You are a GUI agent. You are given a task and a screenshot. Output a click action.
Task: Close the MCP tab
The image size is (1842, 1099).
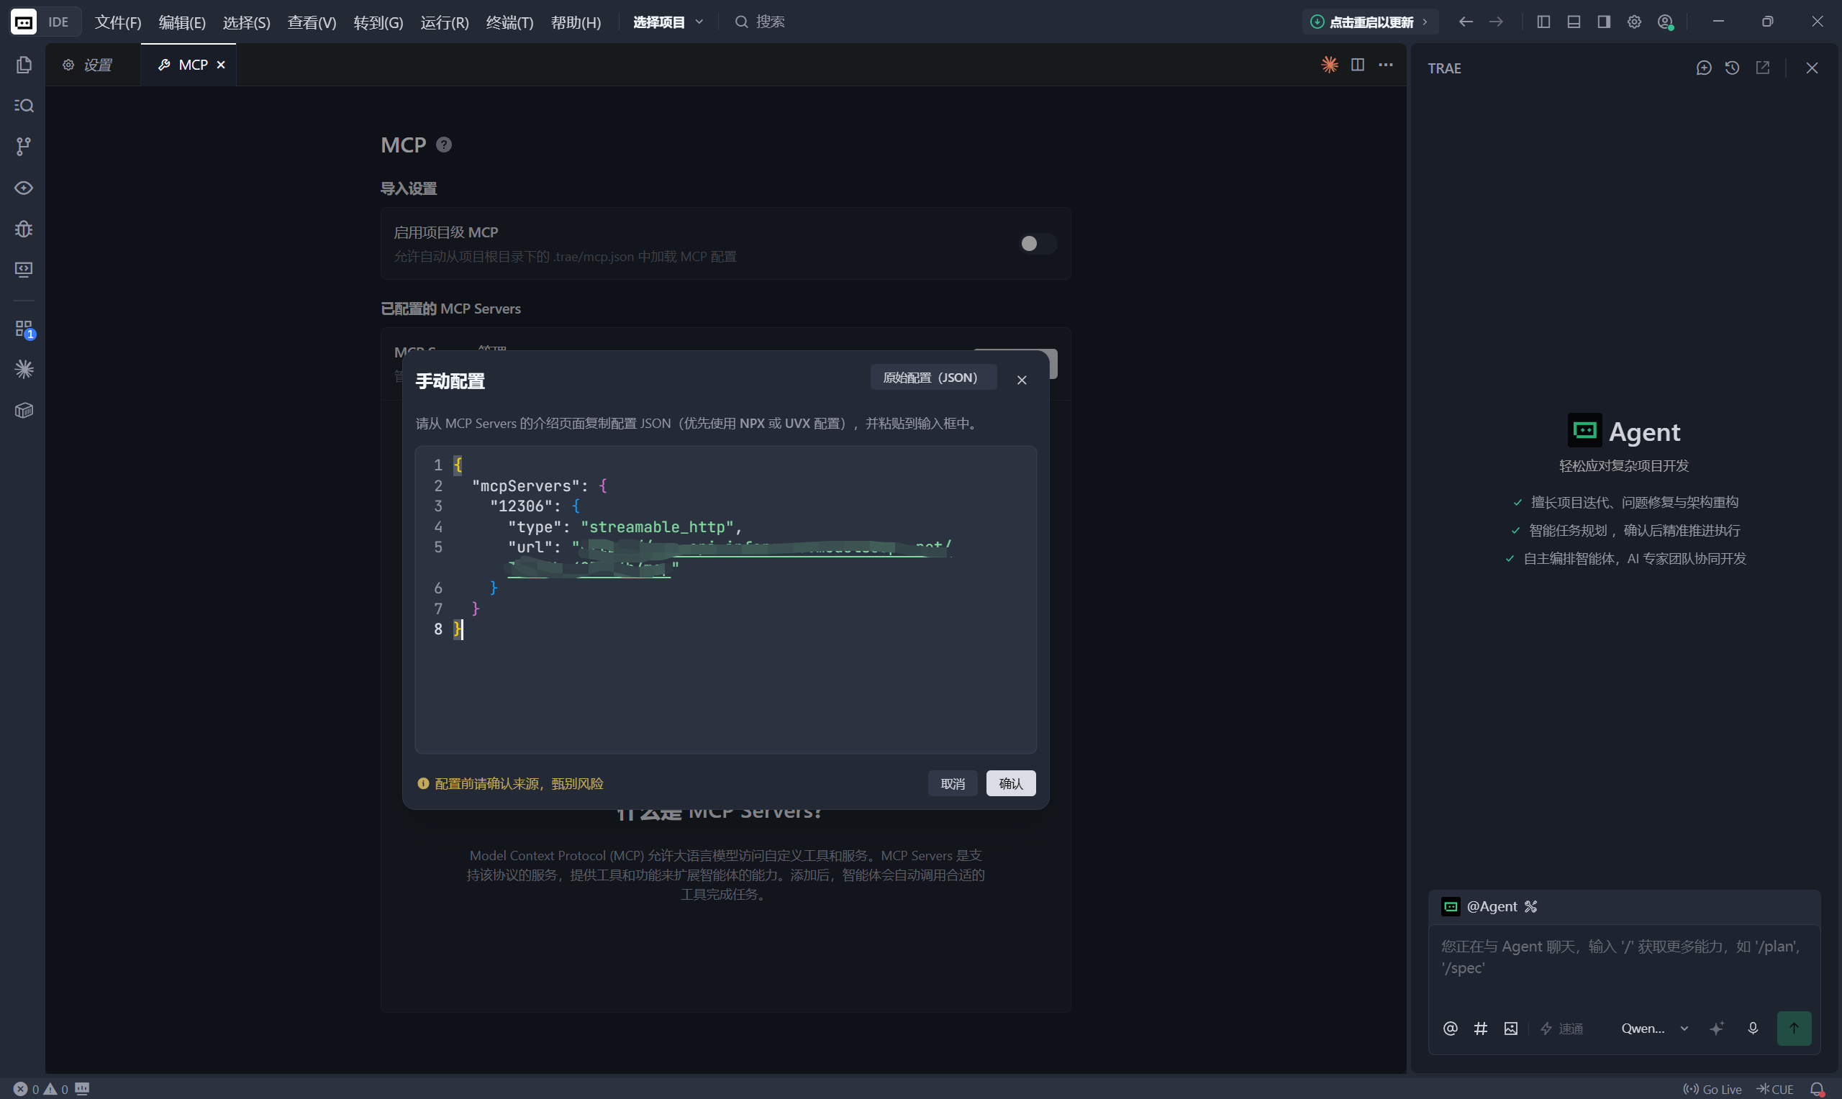(x=221, y=65)
